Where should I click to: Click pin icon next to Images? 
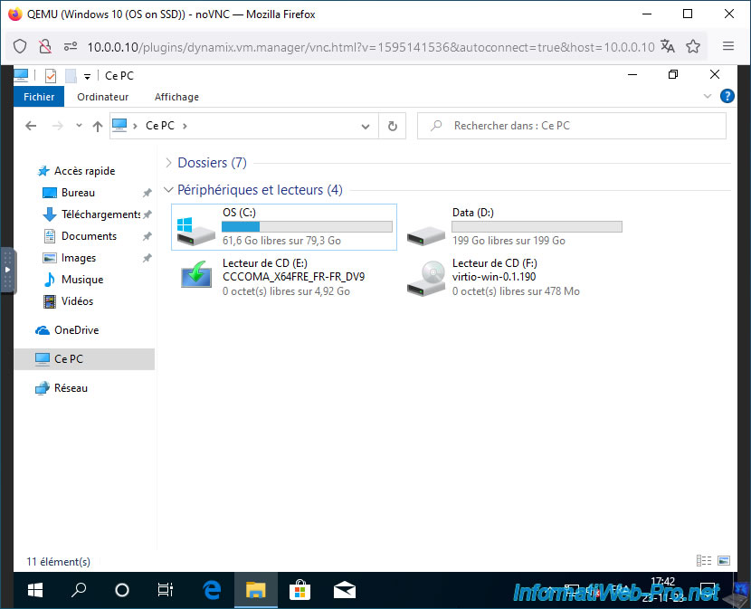[x=147, y=258]
